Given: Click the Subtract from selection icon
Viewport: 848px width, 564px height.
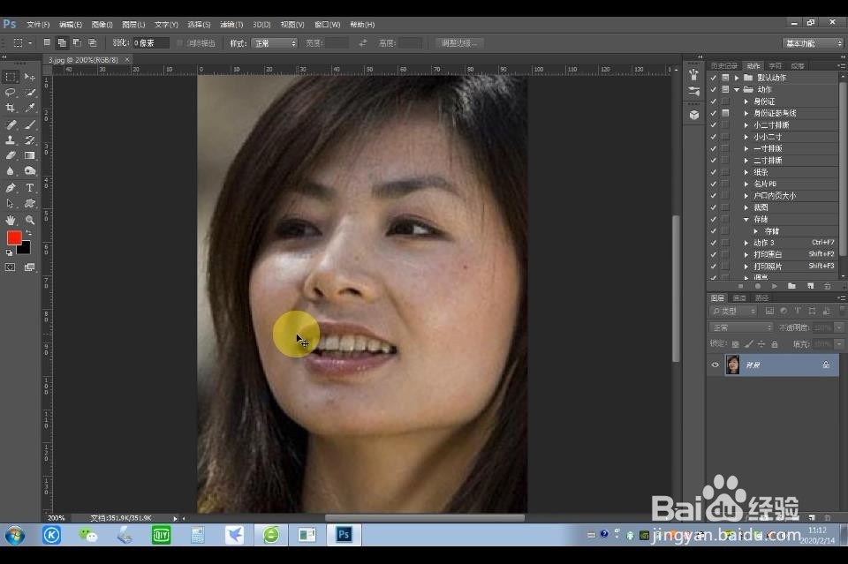Looking at the screenshot, I should tap(77, 42).
